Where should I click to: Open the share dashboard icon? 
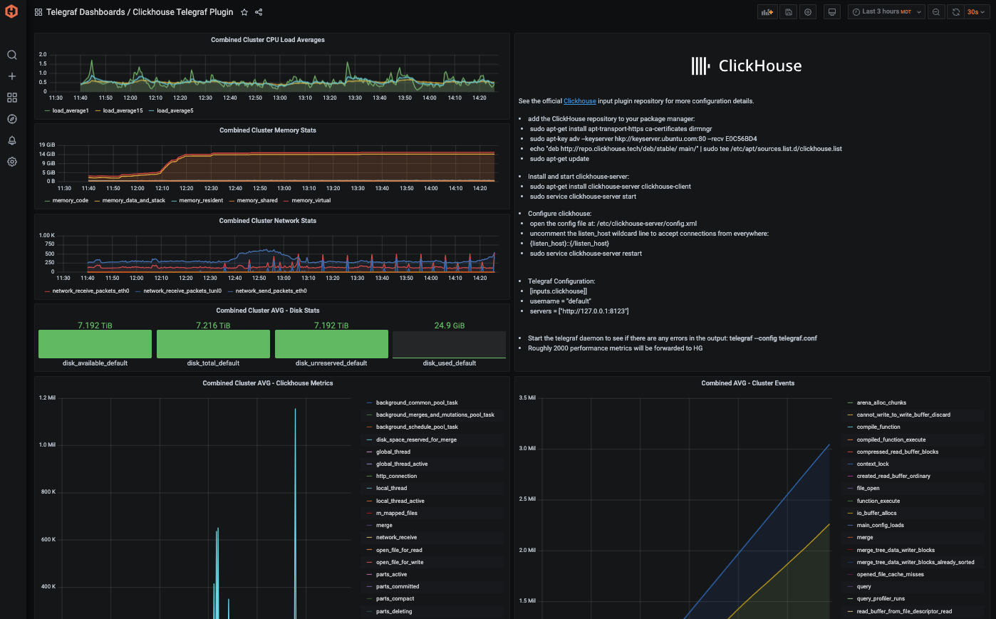[x=259, y=12]
